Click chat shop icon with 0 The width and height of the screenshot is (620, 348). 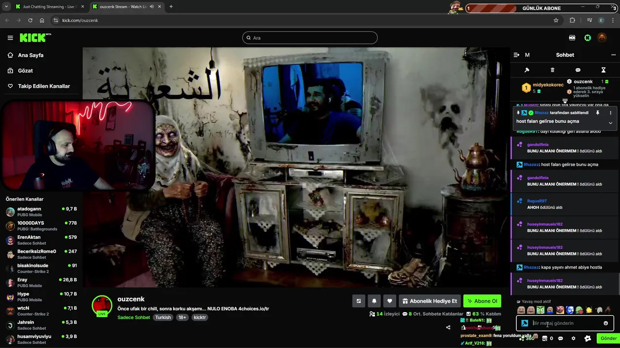[x=548, y=338]
